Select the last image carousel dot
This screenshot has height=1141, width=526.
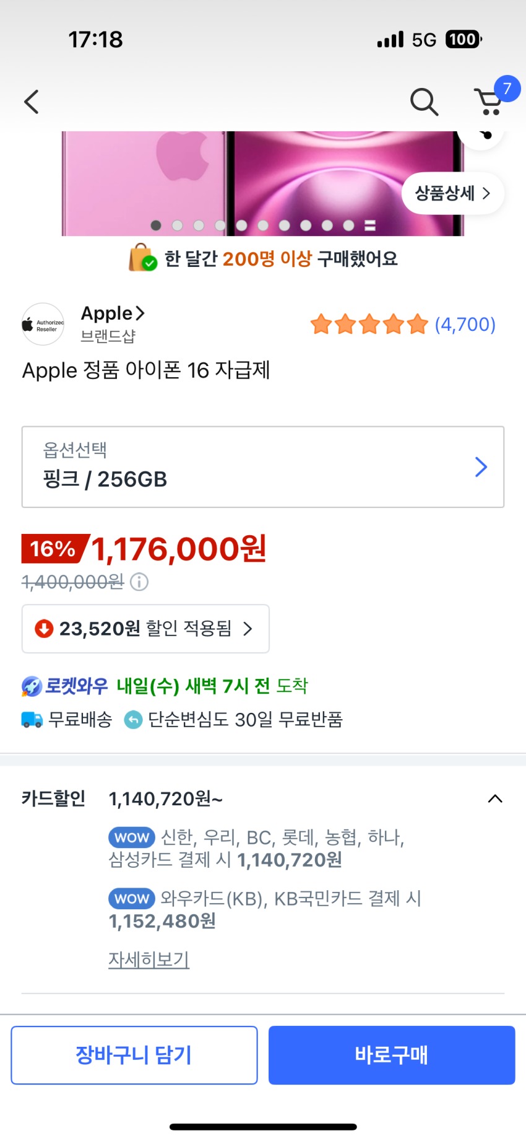point(370,225)
